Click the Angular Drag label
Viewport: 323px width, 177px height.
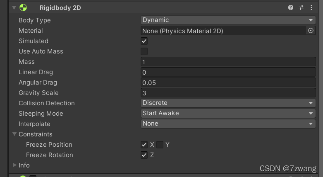point(38,82)
